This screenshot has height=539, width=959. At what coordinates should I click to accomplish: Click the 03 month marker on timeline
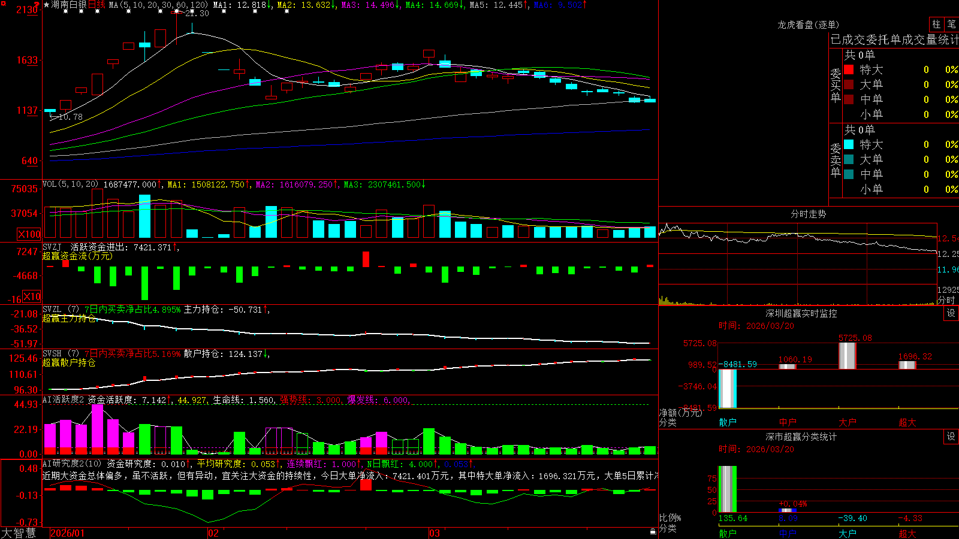[435, 533]
